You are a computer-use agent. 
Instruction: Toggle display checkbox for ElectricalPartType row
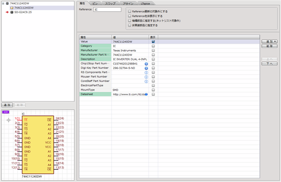click(153, 85)
